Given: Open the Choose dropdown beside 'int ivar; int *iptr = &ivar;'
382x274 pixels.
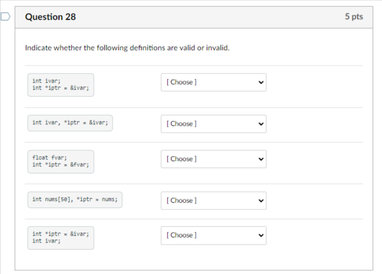Looking at the screenshot, I should (x=213, y=82).
